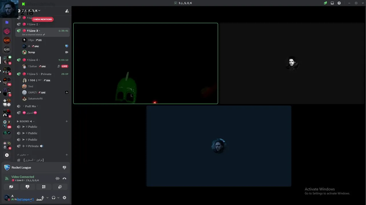Edit the Set a channel status text

pyautogui.click(x=33, y=35)
